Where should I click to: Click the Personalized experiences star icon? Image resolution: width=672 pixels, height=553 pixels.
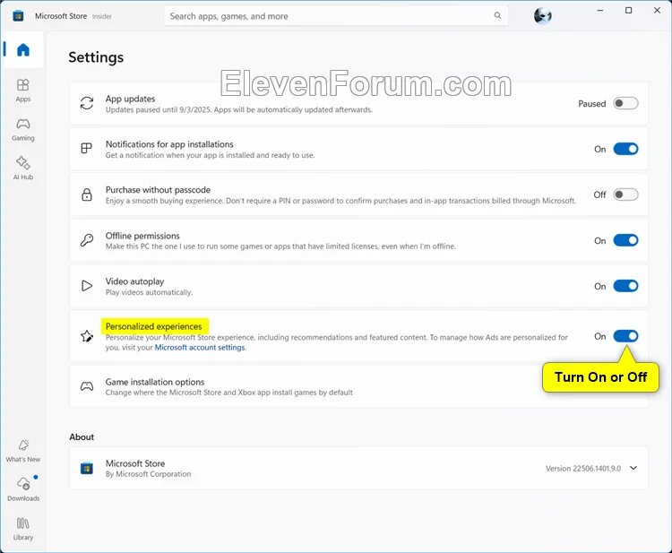[x=87, y=336]
